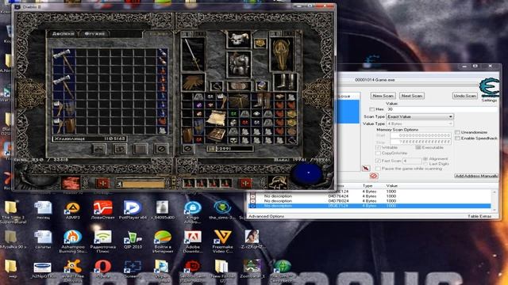
Task: Click the address list scrollbar
Action: pyautogui.click(x=495, y=200)
